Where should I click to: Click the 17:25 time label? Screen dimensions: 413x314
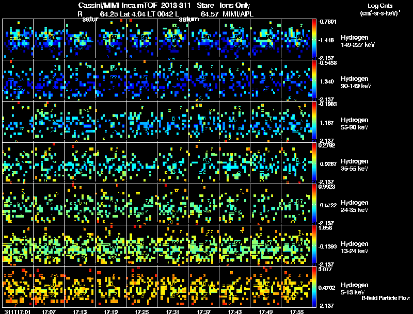tap(141, 311)
